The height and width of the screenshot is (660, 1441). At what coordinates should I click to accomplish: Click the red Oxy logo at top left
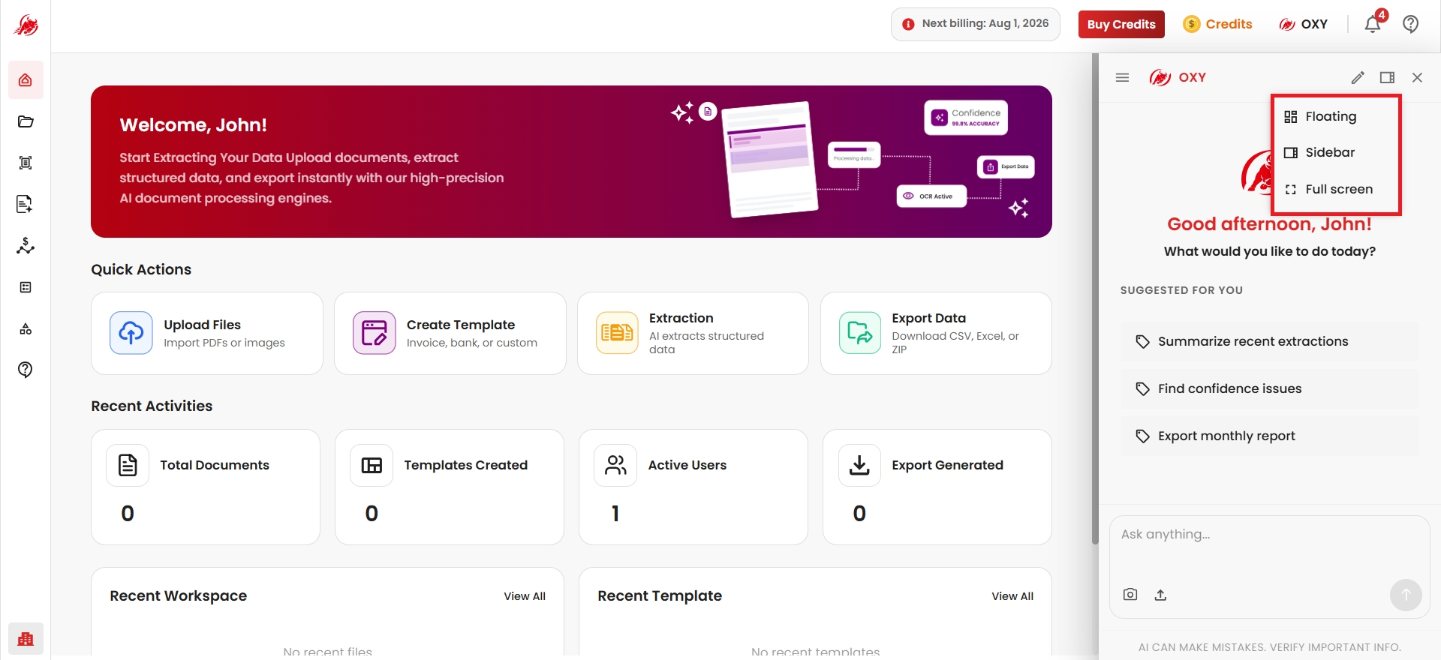(x=26, y=25)
